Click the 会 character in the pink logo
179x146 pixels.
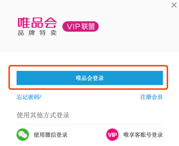[x=50, y=23]
